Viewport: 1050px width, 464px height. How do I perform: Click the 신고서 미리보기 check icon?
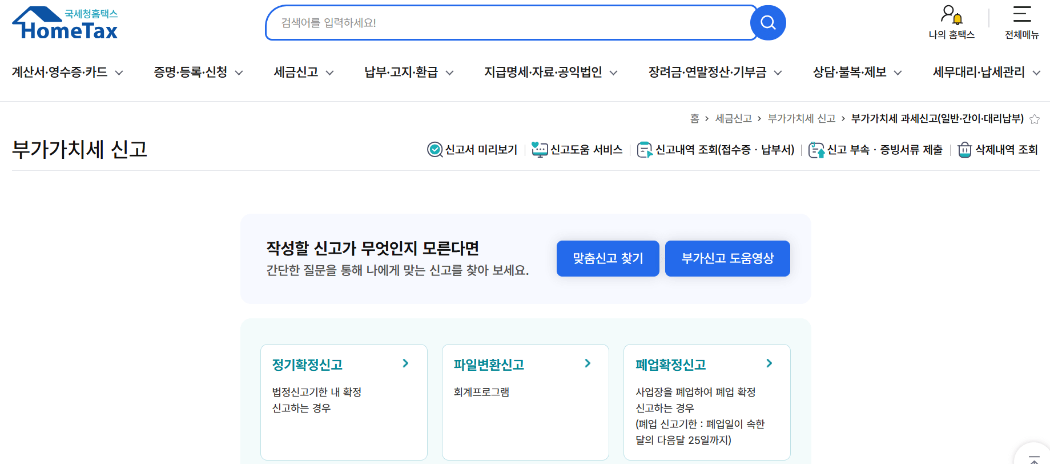[435, 150]
